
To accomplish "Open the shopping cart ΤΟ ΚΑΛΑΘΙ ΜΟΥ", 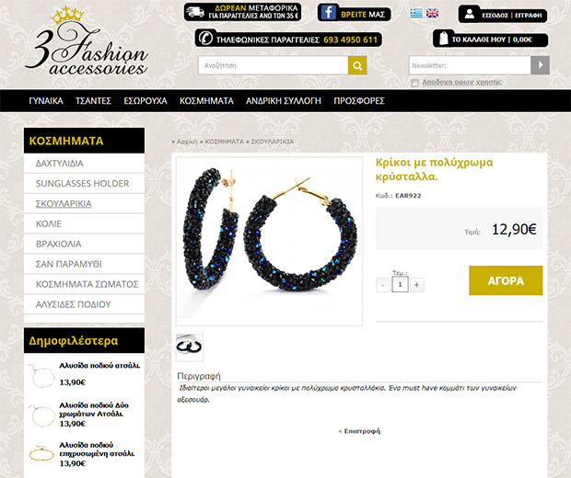I will pyautogui.click(x=490, y=39).
